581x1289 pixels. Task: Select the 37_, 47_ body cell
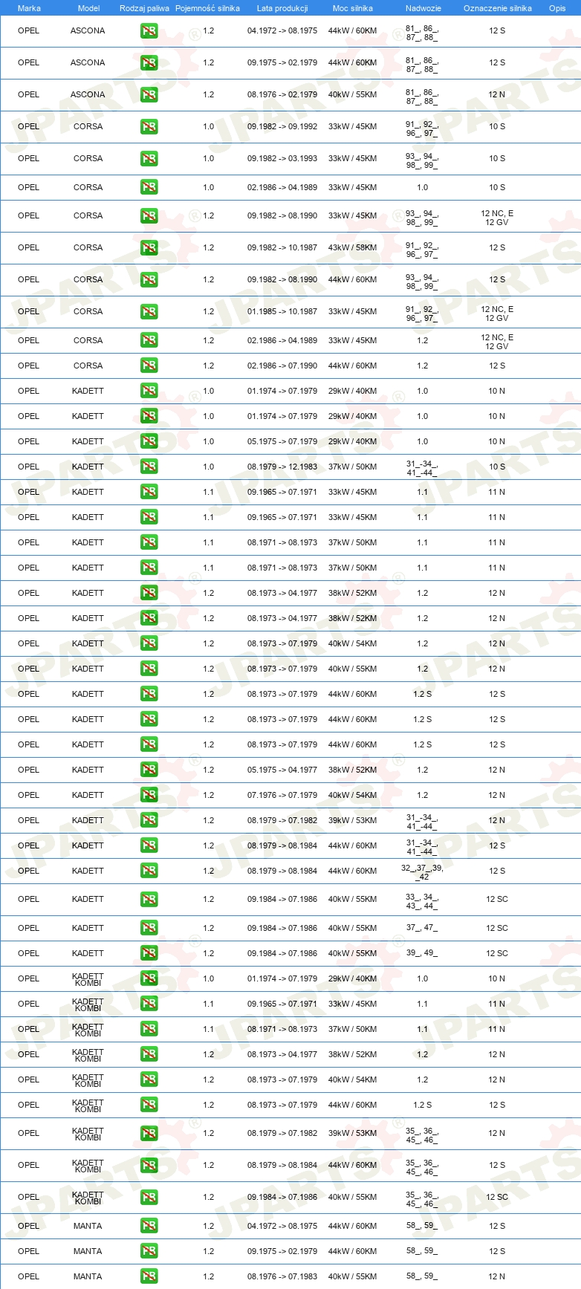click(x=422, y=929)
